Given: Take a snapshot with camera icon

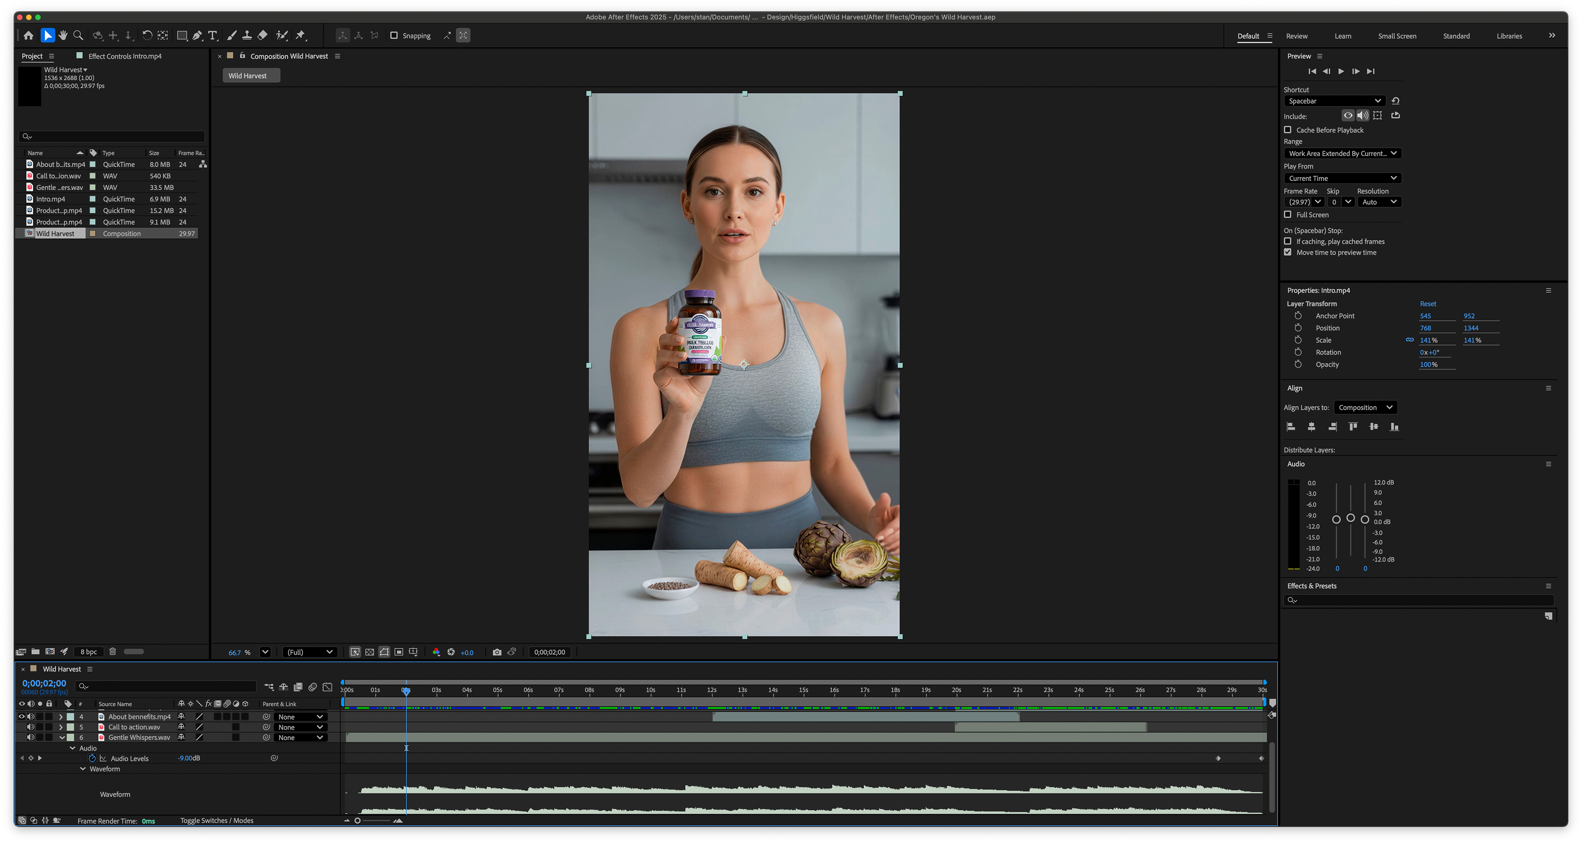Looking at the screenshot, I should (497, 652).
